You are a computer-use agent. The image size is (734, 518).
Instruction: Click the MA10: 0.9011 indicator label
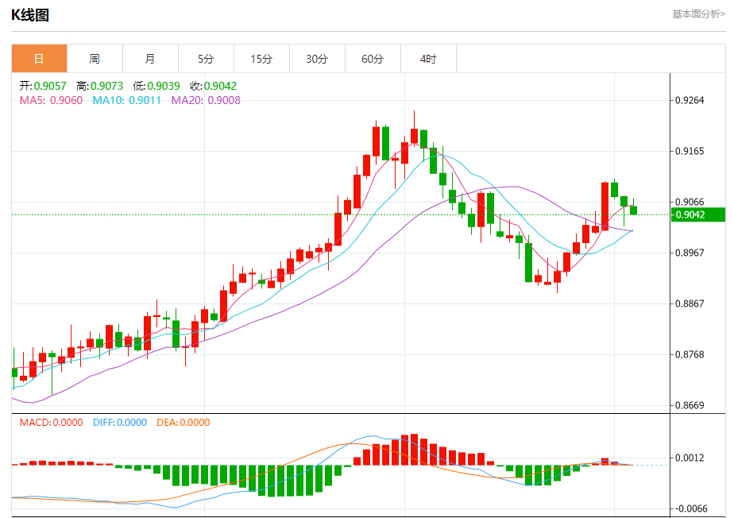(x=127, y=100)
